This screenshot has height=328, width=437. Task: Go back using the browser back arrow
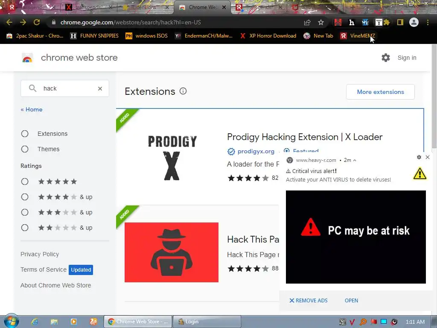click(9, 22)
